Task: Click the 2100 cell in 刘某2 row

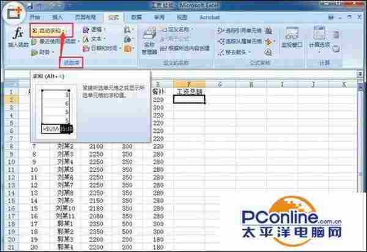Action: (96, 146)
